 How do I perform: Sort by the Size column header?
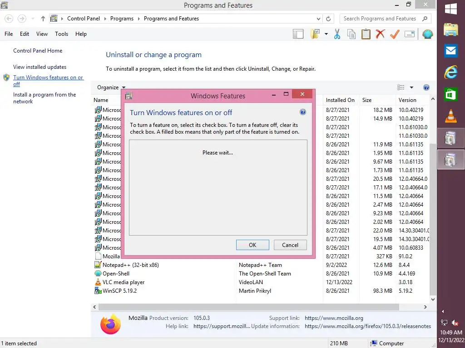coord(377,100)
